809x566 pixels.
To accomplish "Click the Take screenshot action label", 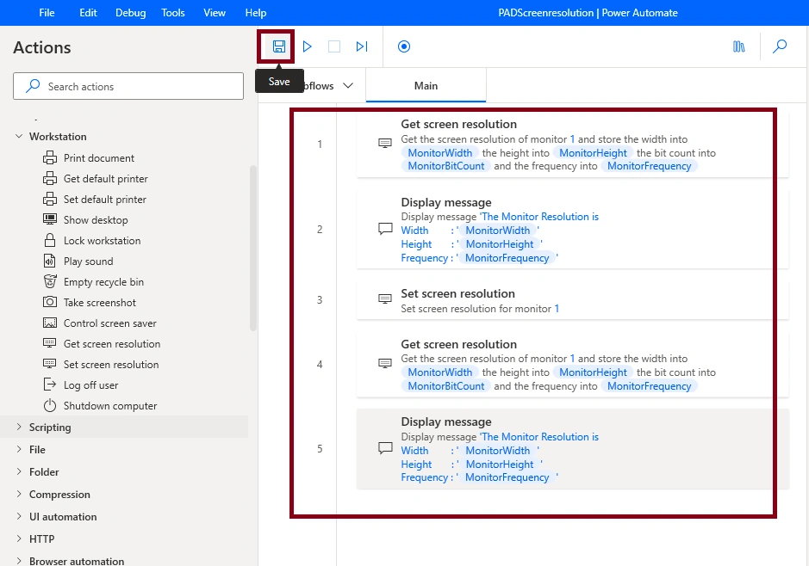I will point(100,302).
